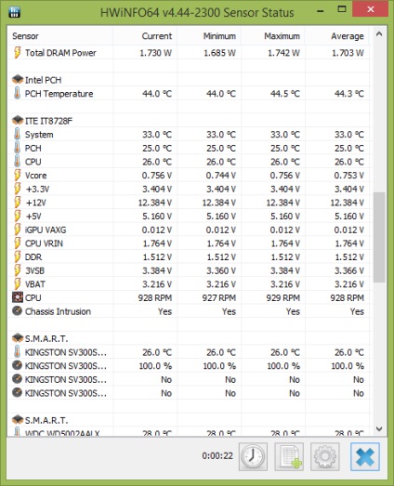This screenshot has width=394, height=486.
Task: Click lightning icon beside Vcore
Action: click(x=18, y=175)
